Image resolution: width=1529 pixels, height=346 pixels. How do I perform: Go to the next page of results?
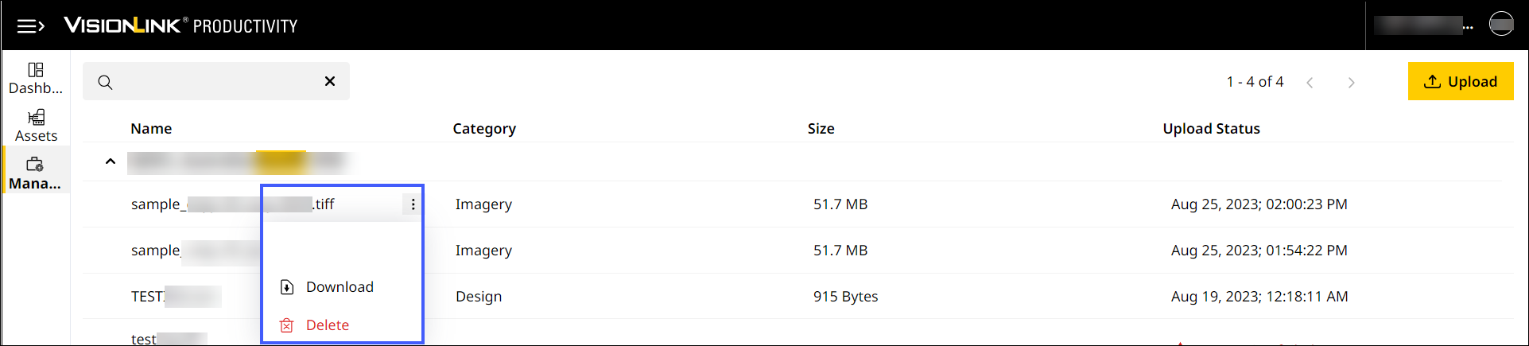click(1351, 83)
